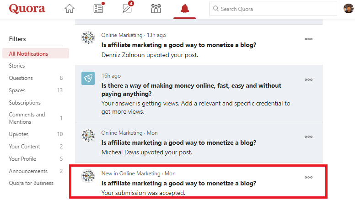The height and width of the screenshot is (200, 355).
Task: Open 'Online Marketing · 13h ago' space link
Action: (134, 35)
